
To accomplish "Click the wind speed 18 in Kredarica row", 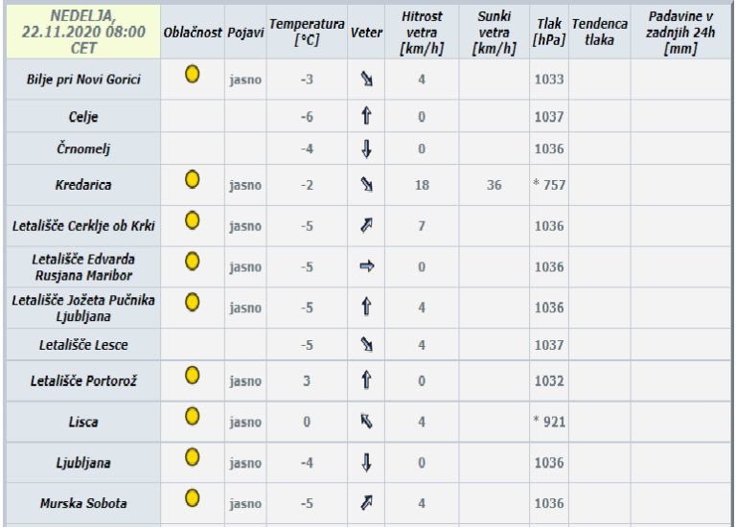I will (x=422, y=185).
